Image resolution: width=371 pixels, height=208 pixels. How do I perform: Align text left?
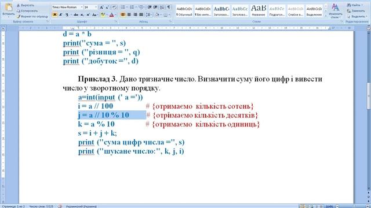tap(123, 15)
